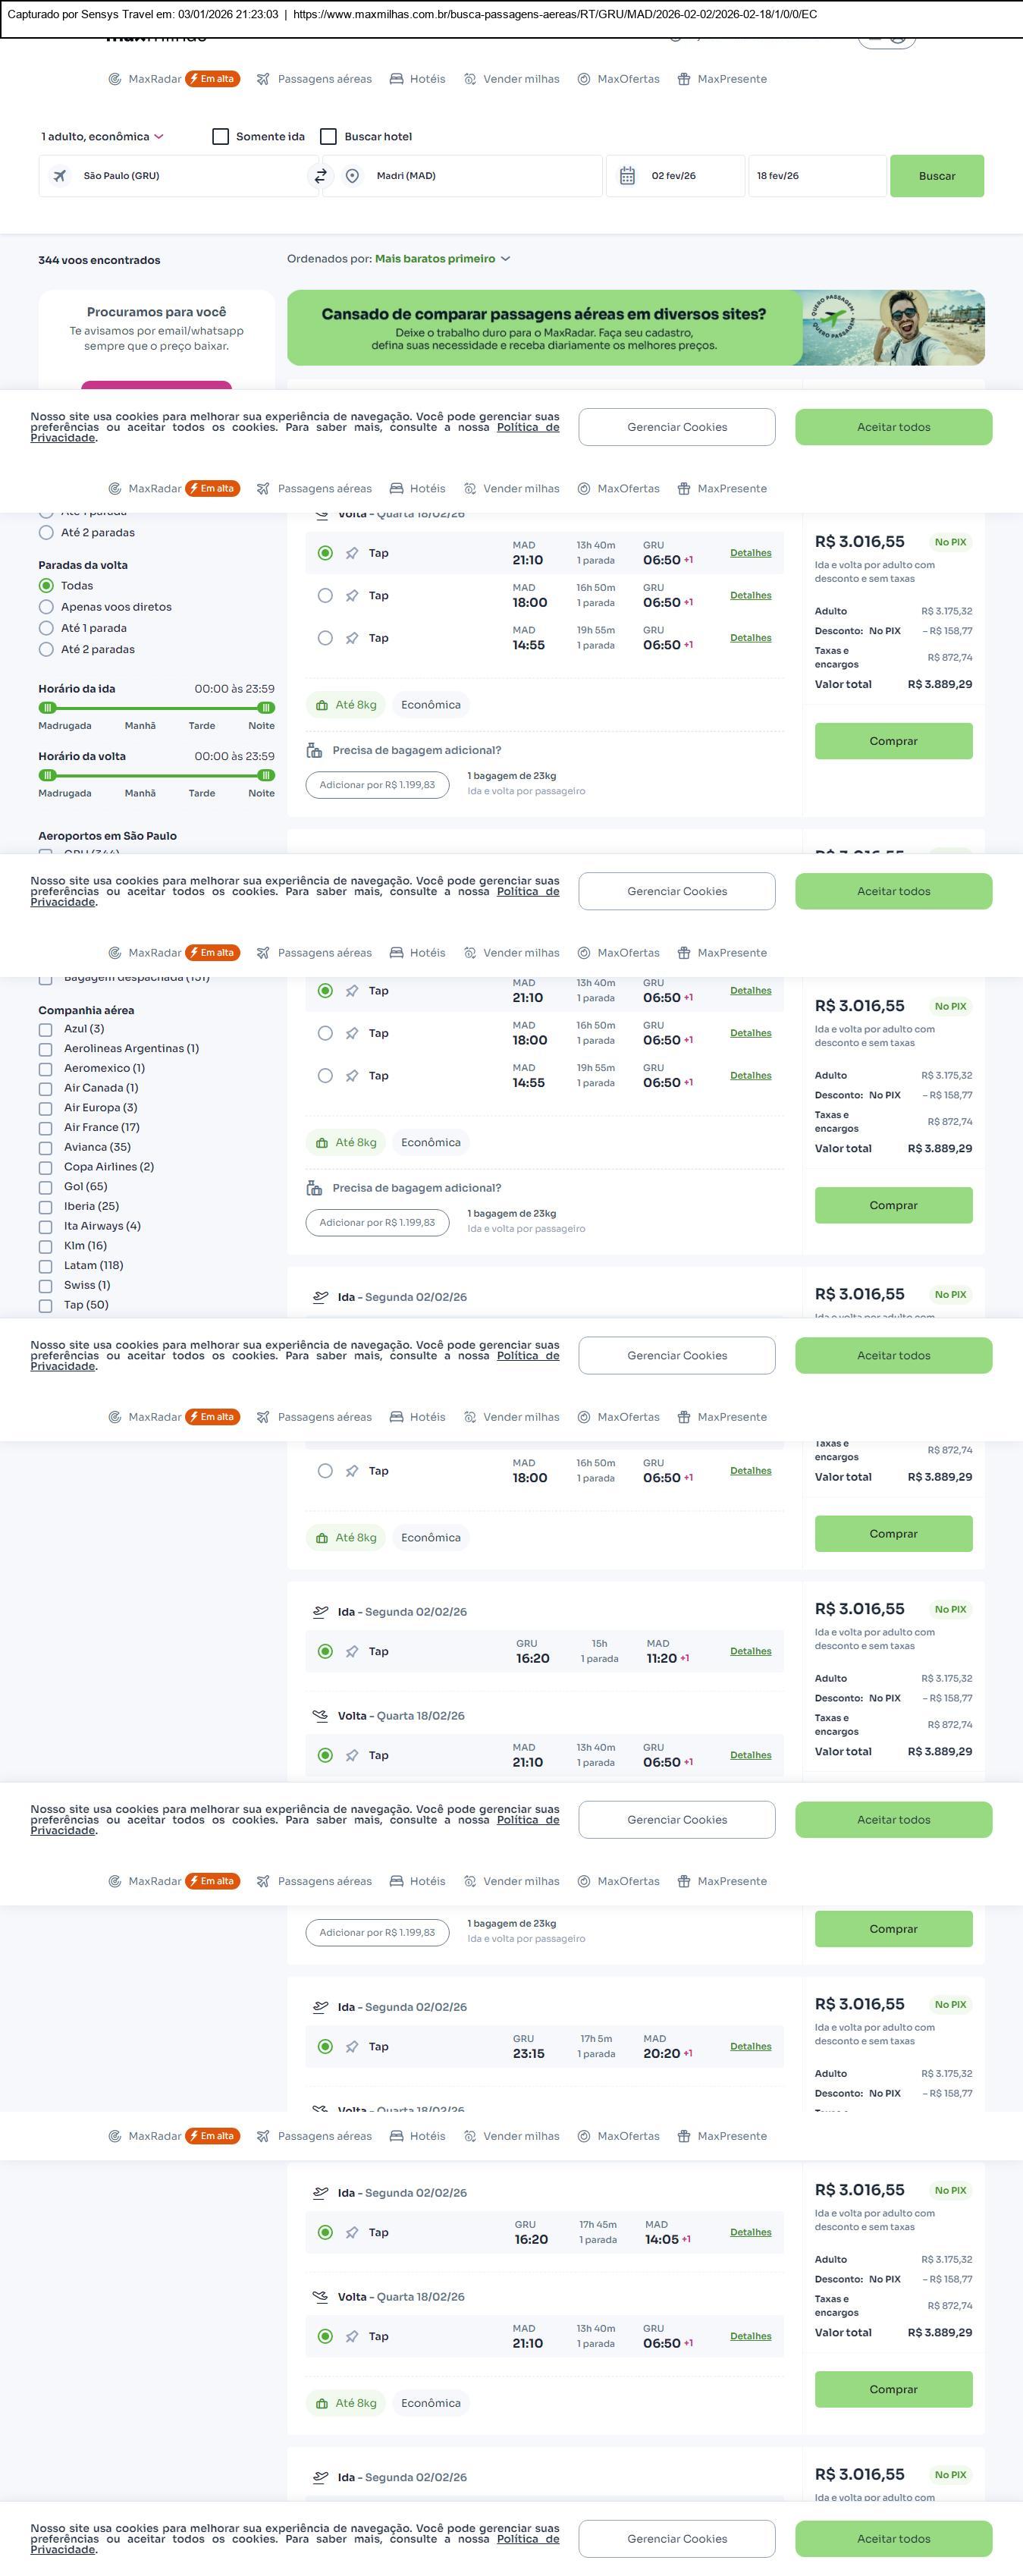Image resolution: width=1023 pixels, height=2576 pixels.
Task: Open Detalhes for the GRU 23:15 flight
Action: (x=750, y=2046)
